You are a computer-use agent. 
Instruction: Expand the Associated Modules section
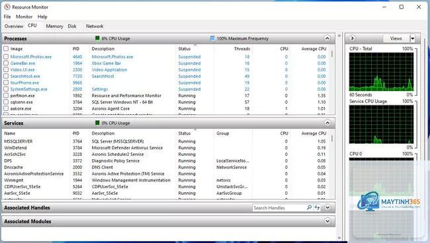pos(327,221)
